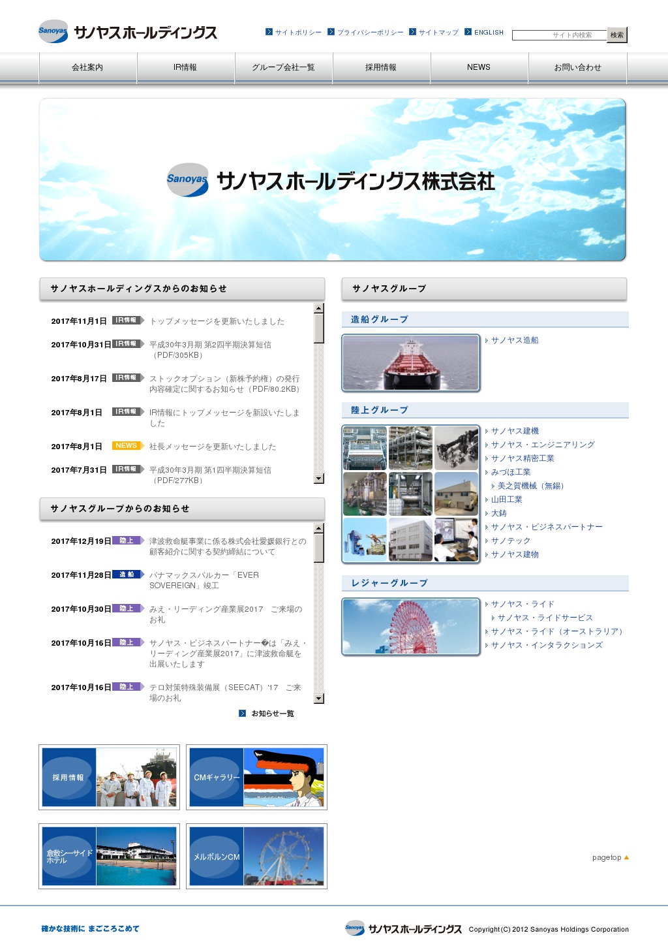The image size is (668, 948).
Task: Click the leisure group ferris wheel photo
Action: (x=411, y=627)
